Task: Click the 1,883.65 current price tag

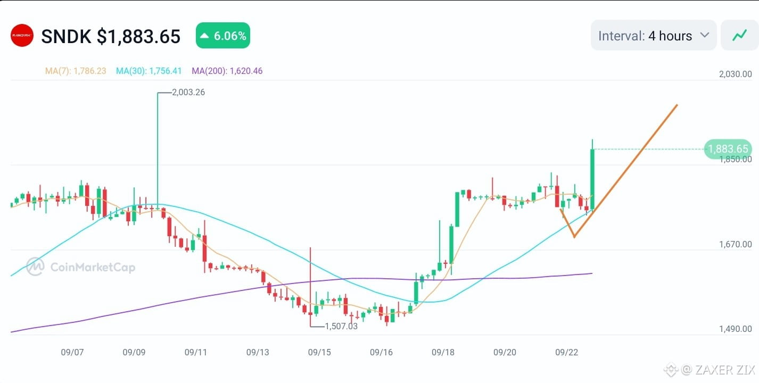Action: pyautogui.click(x=728, y=149)
